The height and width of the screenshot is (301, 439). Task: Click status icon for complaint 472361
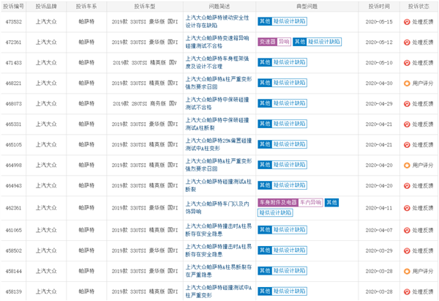(407, 42)
